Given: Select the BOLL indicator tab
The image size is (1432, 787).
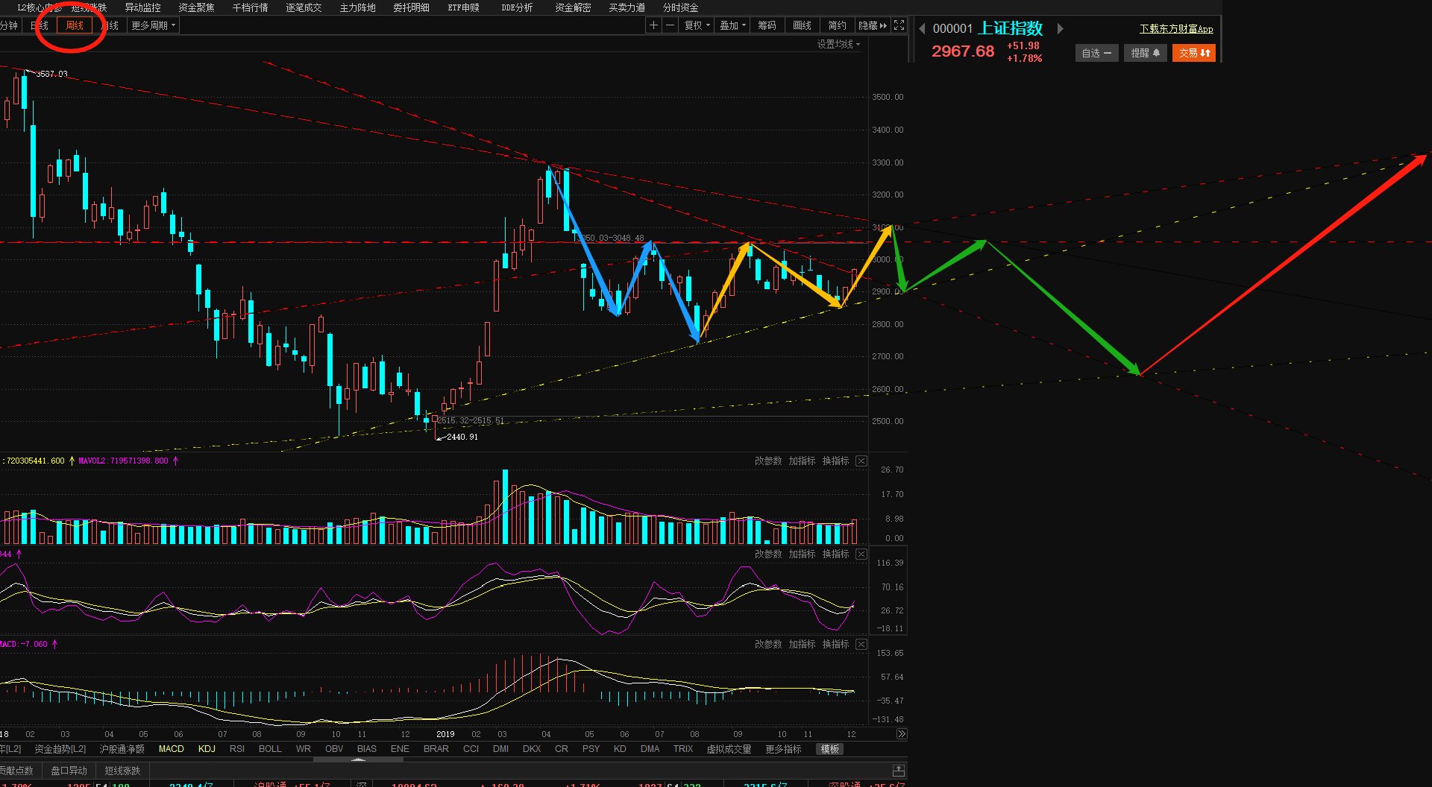Looking at the screenshot, I should tap(270, 749).
